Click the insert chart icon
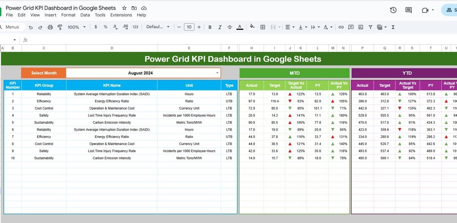 pos(361,27)
